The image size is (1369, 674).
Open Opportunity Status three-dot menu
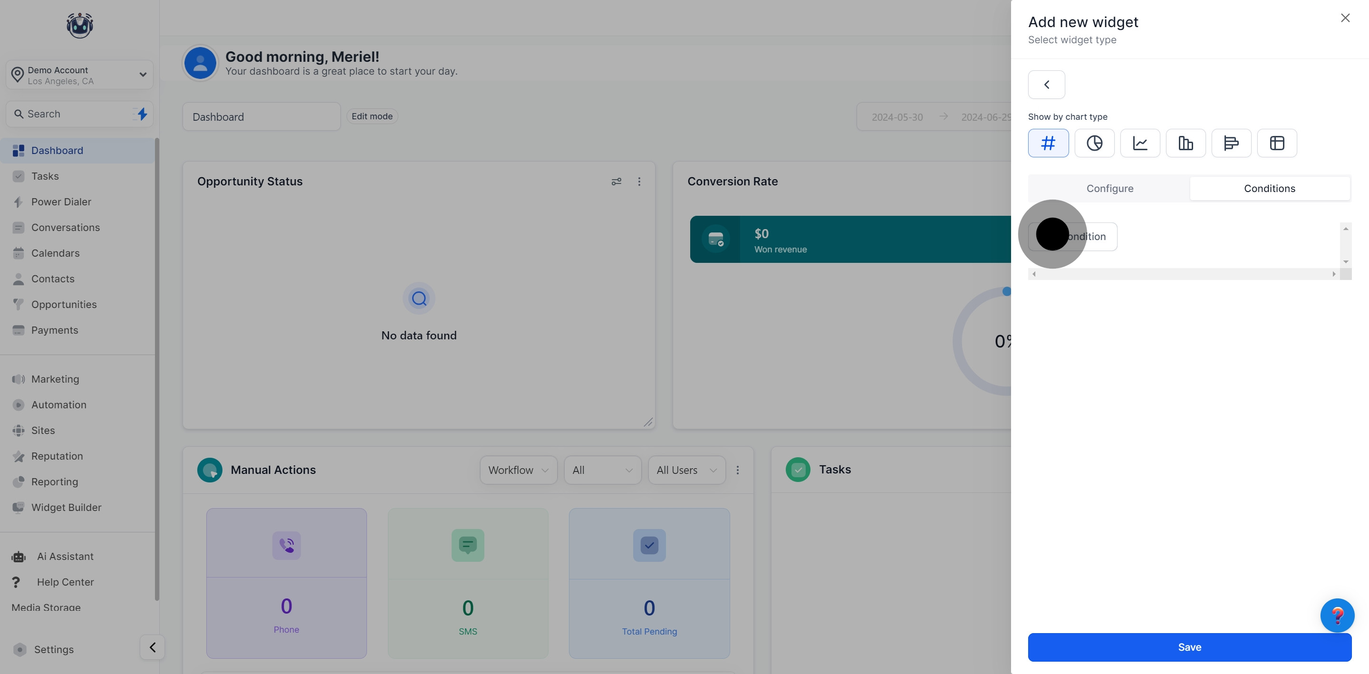click(639, 182)
